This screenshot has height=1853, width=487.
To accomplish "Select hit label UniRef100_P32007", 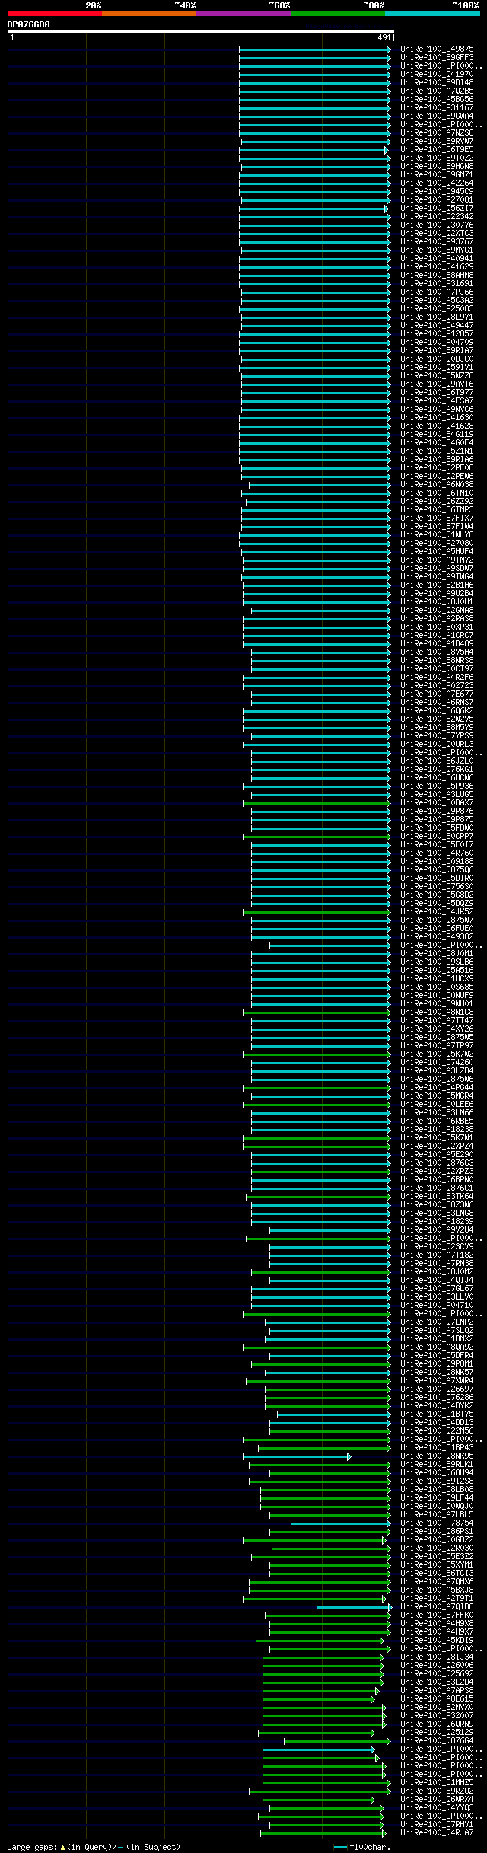I will (x=437, y=1715).
